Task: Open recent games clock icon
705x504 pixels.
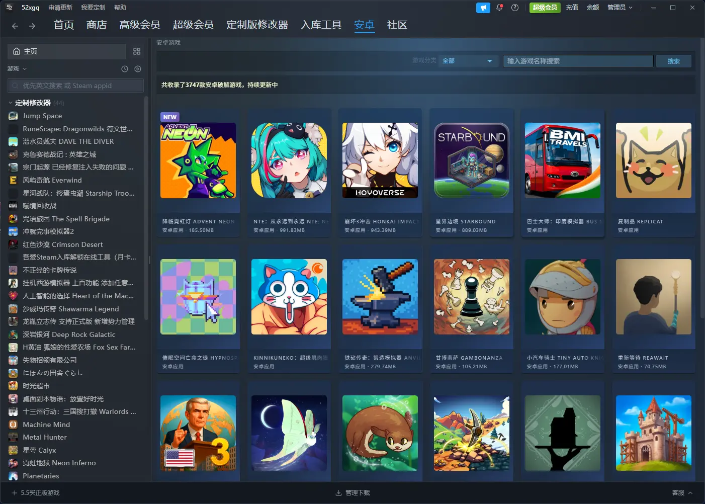Action: pyautogui.click(x=125, y=69)
